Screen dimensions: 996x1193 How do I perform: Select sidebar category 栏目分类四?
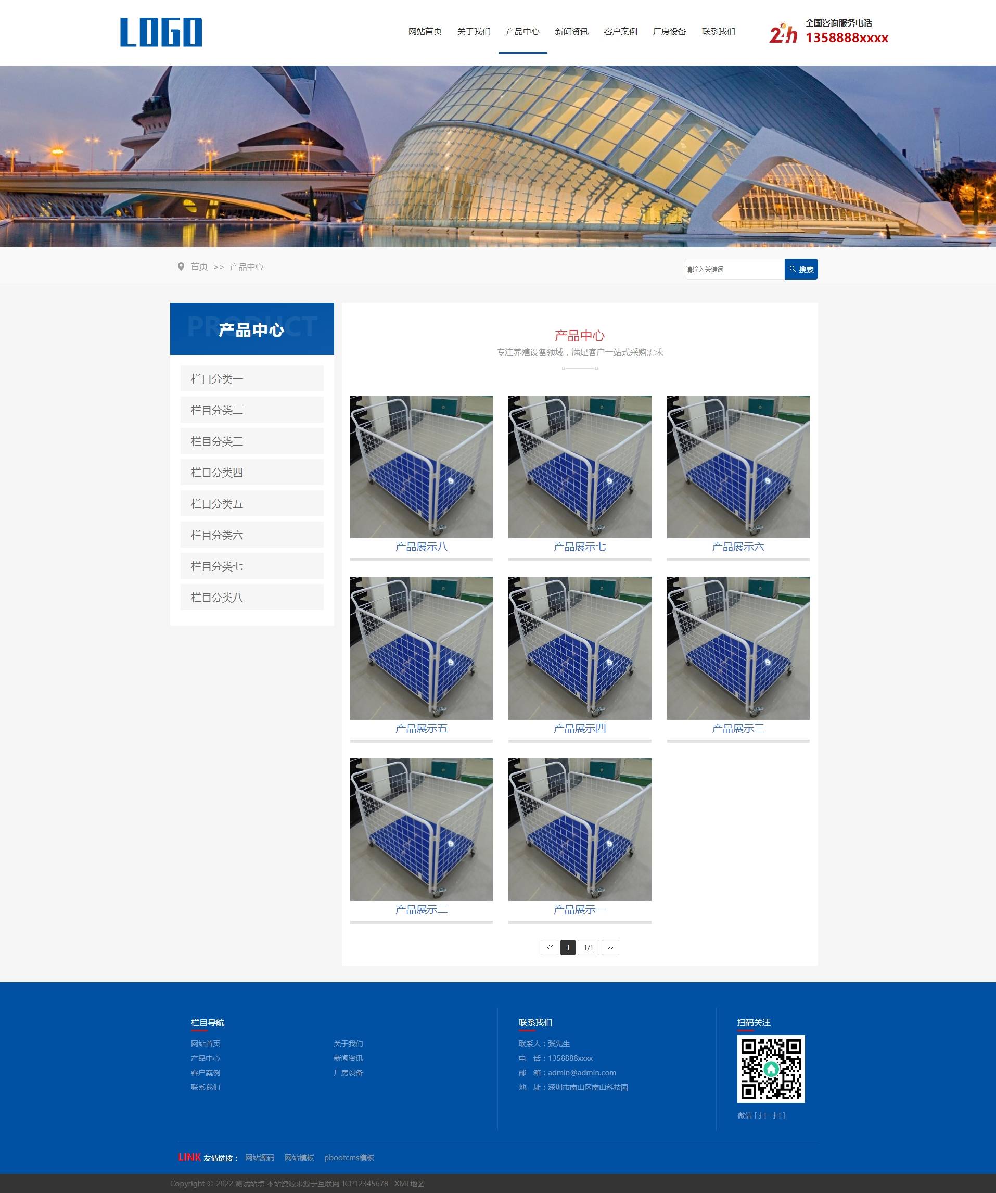click(251, 473)
